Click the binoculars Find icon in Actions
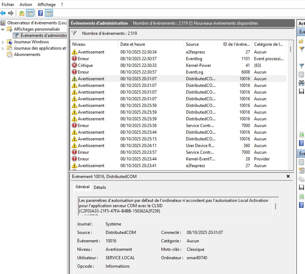 [301, 83]
